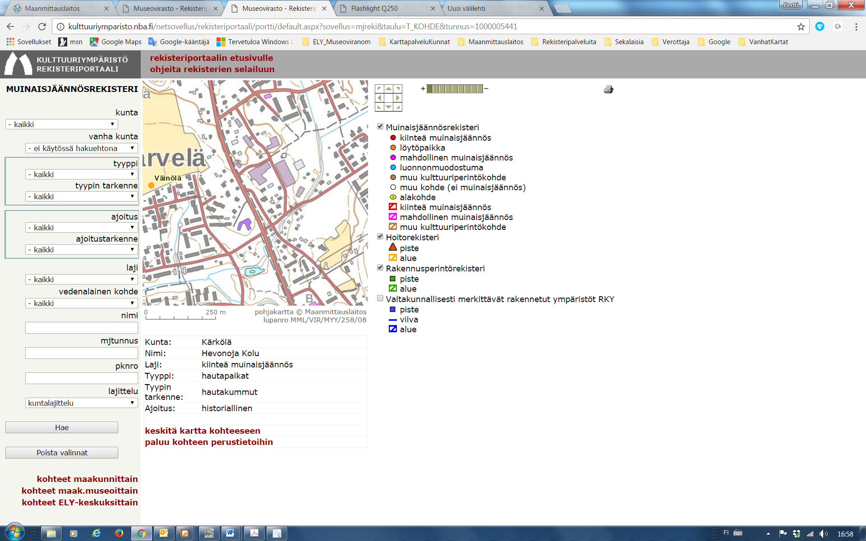Open the ajoitustarkenne dropdown
The height and width of the screenshot is (541, 866).
(x=82, y=250)
